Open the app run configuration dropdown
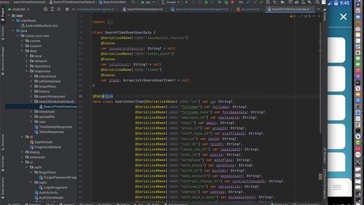The image size is (364, 205). coord(148,2)
